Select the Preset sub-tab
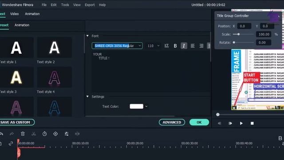 click(4, 25)
